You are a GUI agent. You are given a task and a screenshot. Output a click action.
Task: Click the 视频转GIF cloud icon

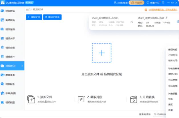click(2, 66)
